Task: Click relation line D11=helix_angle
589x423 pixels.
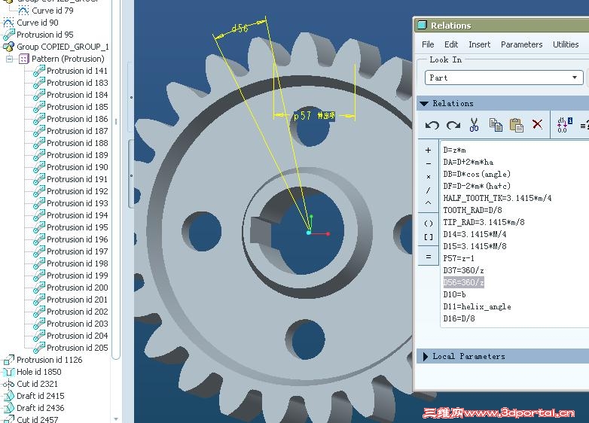Action: click(477, 306)
